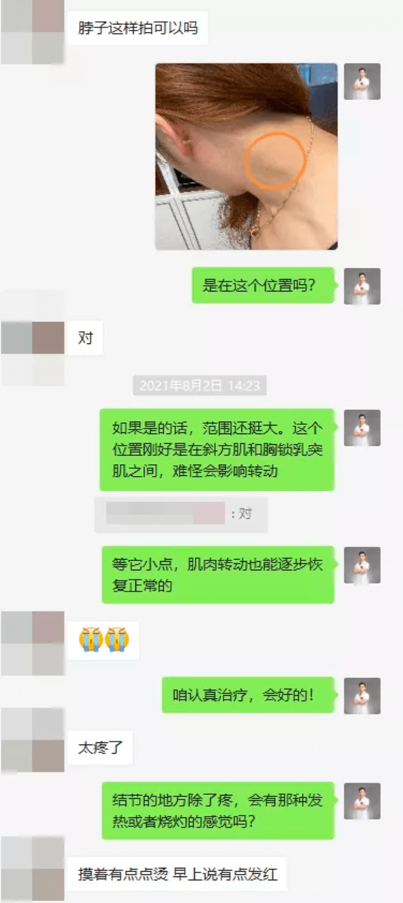Click avatar next to "咱认真治疗，会好的!"
This screenshot has height=903, width=403.
[362, 696]
